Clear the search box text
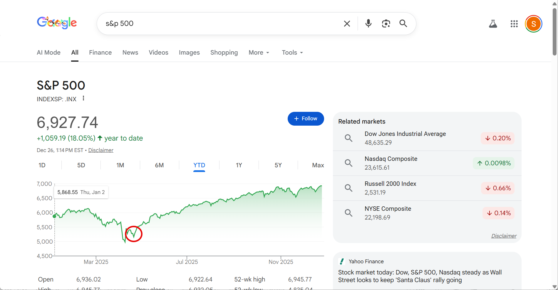 coord(347,24)
